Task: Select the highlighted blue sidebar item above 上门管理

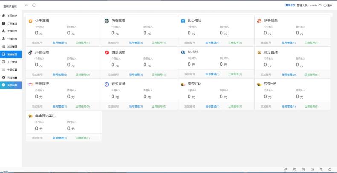Action: pos(11,54)
